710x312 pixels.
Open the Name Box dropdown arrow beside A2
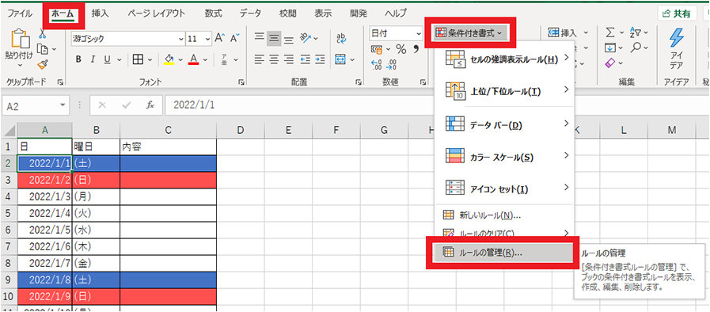coord(63,105)
